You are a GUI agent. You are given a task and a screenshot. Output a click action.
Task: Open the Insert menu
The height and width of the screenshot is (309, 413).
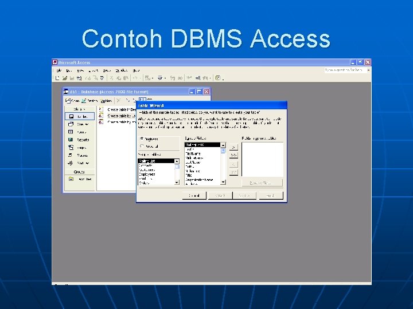pos(93,70)
